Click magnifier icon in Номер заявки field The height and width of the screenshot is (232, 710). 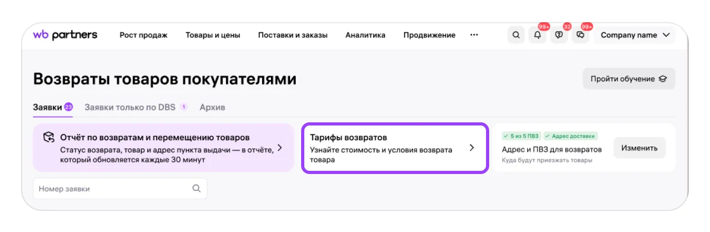pos(197,188)
